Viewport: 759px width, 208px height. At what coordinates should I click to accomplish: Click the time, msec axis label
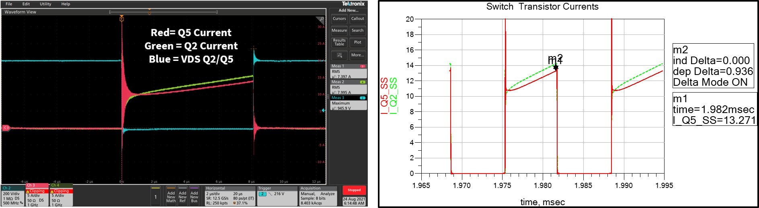pos(542,202)
